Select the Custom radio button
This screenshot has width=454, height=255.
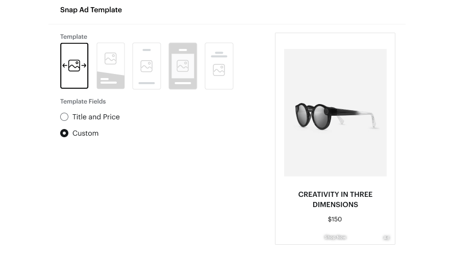tap(64, 133)
